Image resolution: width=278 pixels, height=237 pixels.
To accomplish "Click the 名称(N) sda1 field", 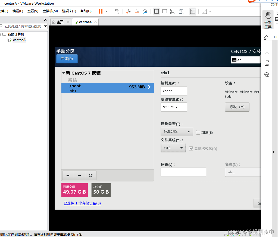I will (x=243, y=172).
